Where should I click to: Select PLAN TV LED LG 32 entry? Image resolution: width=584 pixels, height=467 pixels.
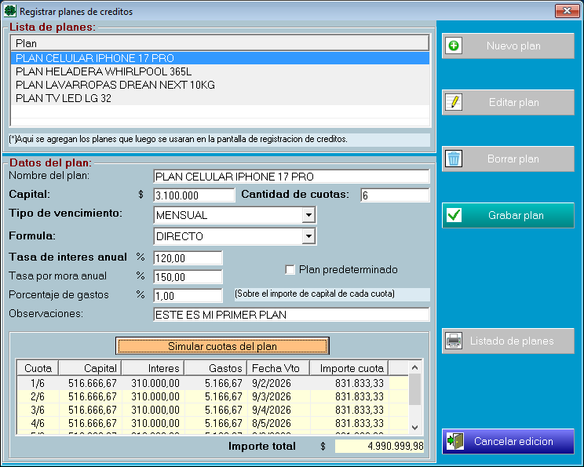click(64, 98)
